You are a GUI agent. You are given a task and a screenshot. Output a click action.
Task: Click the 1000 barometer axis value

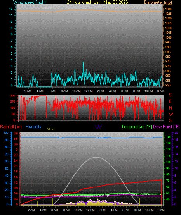pyautogui.click(x=168, y=38)
